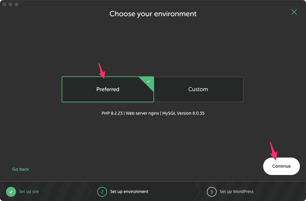Choose the Custom environment option
This screenshot has width=306, height=201.
click(198, 89)
